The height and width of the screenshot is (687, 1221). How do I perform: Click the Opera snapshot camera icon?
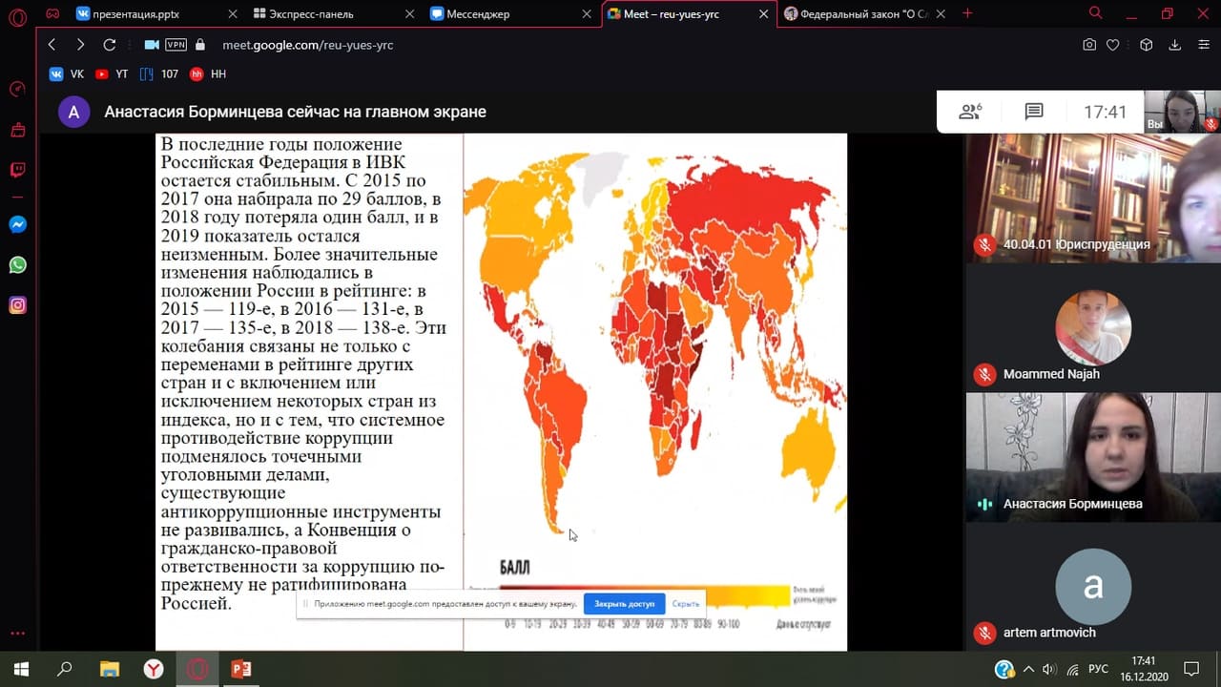pos(1089,45)
